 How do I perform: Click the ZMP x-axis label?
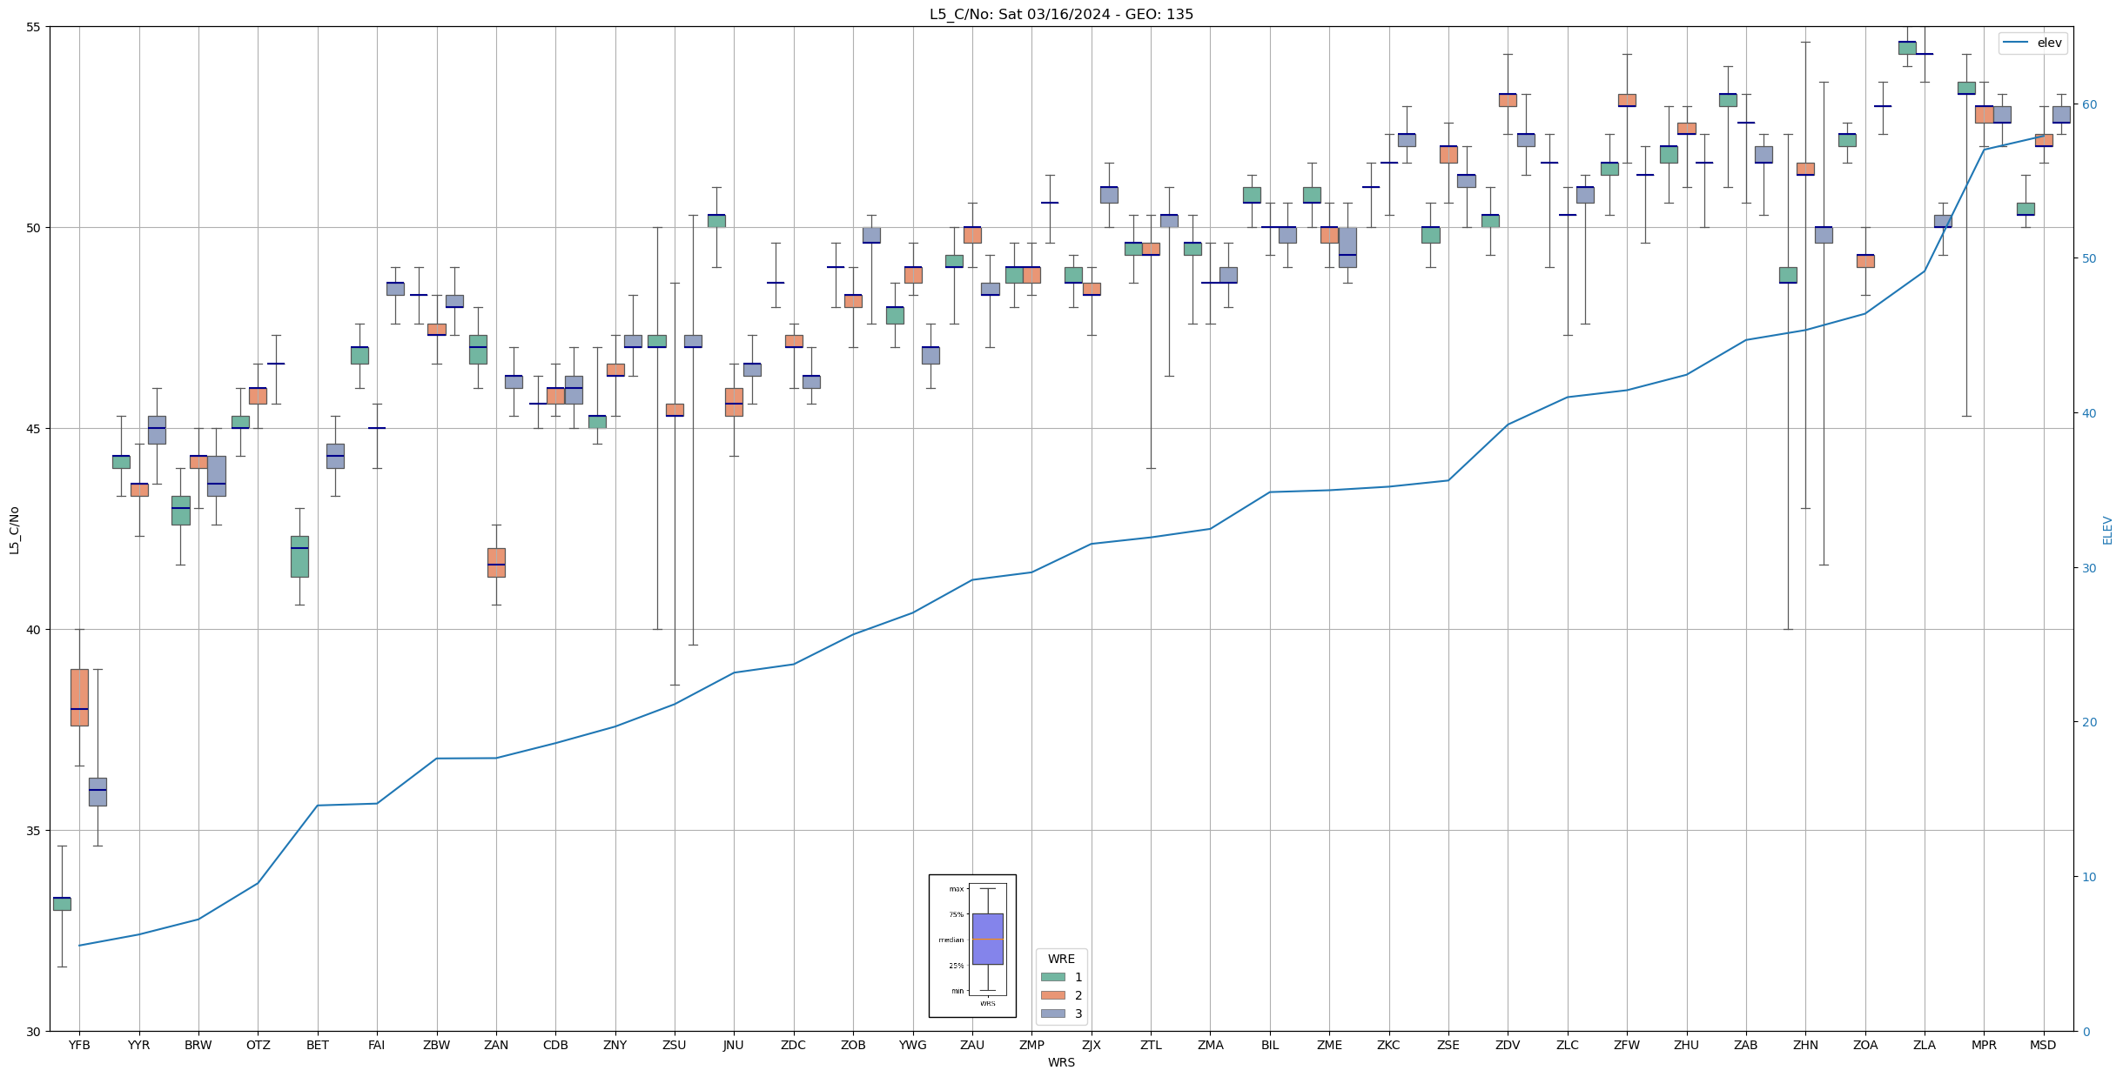1031,1045
